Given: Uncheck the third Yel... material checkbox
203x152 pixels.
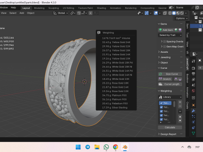Looking at the screenshot, I should pyautogui.click(x=162, y=111).
